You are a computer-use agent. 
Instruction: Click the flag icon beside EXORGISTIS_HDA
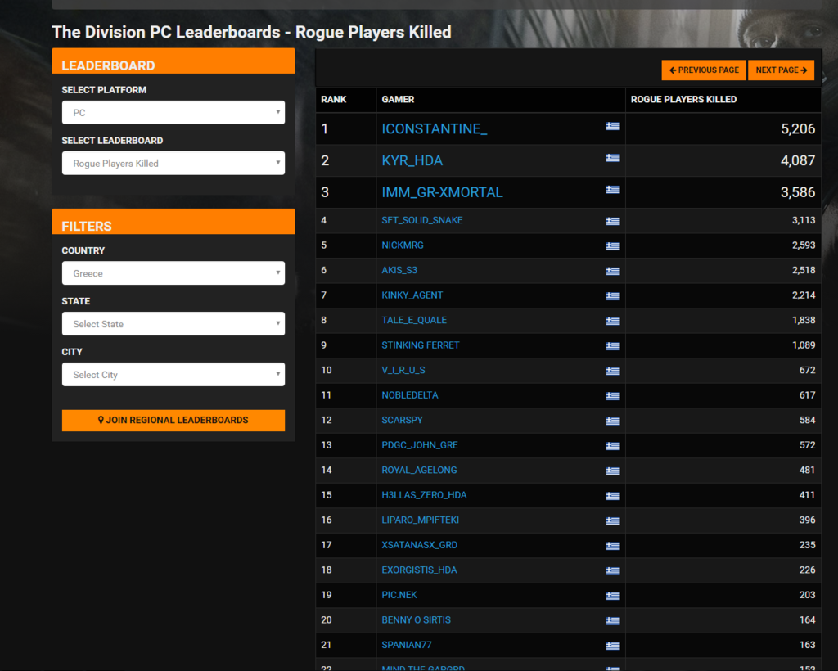612,571
